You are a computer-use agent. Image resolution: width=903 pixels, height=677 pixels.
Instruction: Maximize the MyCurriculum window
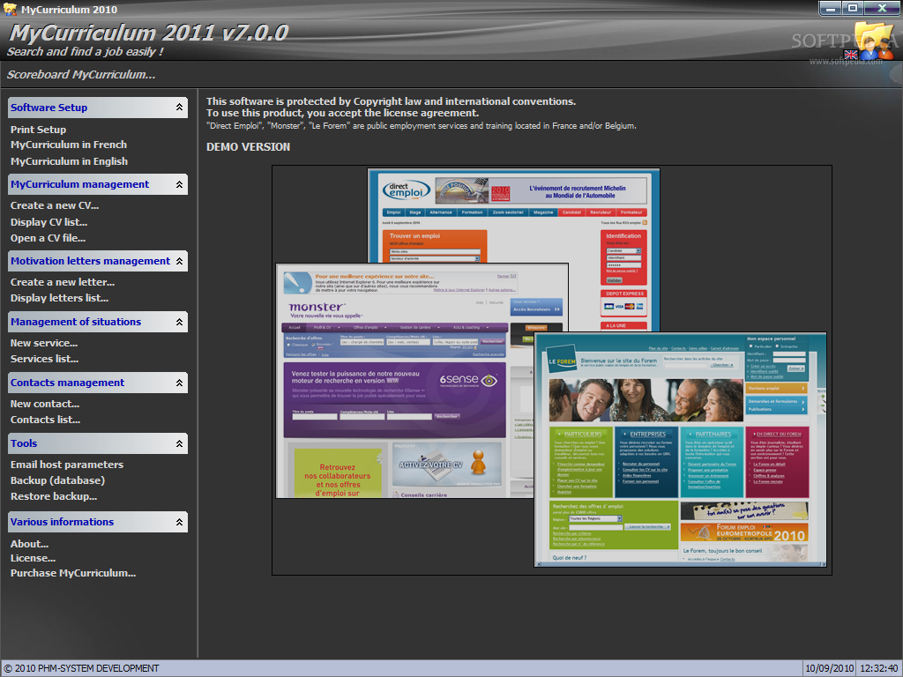[x=853, y=9]
